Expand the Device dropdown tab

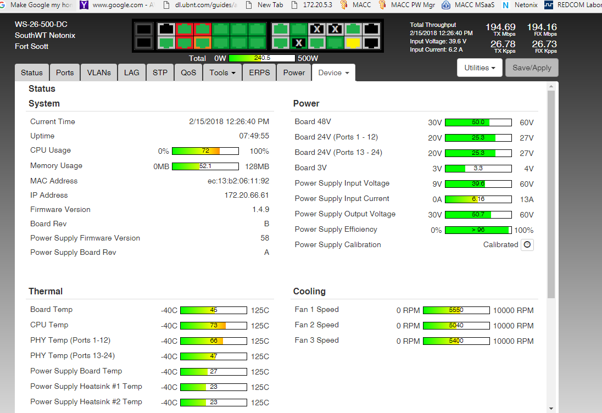point(333,72)
